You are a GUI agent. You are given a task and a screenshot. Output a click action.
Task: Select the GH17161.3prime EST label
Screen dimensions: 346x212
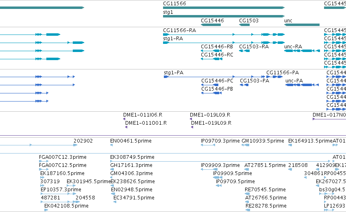pos(131,166)
